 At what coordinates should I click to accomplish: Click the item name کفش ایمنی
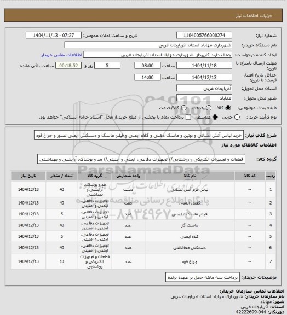(190, 203)
